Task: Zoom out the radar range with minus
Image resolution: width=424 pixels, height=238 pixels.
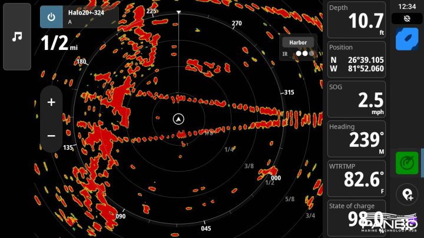Action: click(51, 136)
